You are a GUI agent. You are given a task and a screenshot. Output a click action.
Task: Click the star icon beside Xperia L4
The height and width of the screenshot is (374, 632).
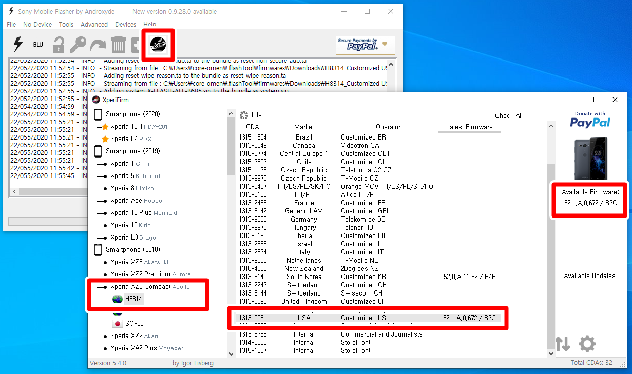105,139
